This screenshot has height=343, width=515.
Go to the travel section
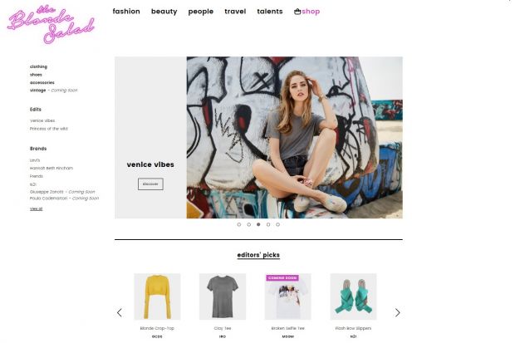pos(235,12)
